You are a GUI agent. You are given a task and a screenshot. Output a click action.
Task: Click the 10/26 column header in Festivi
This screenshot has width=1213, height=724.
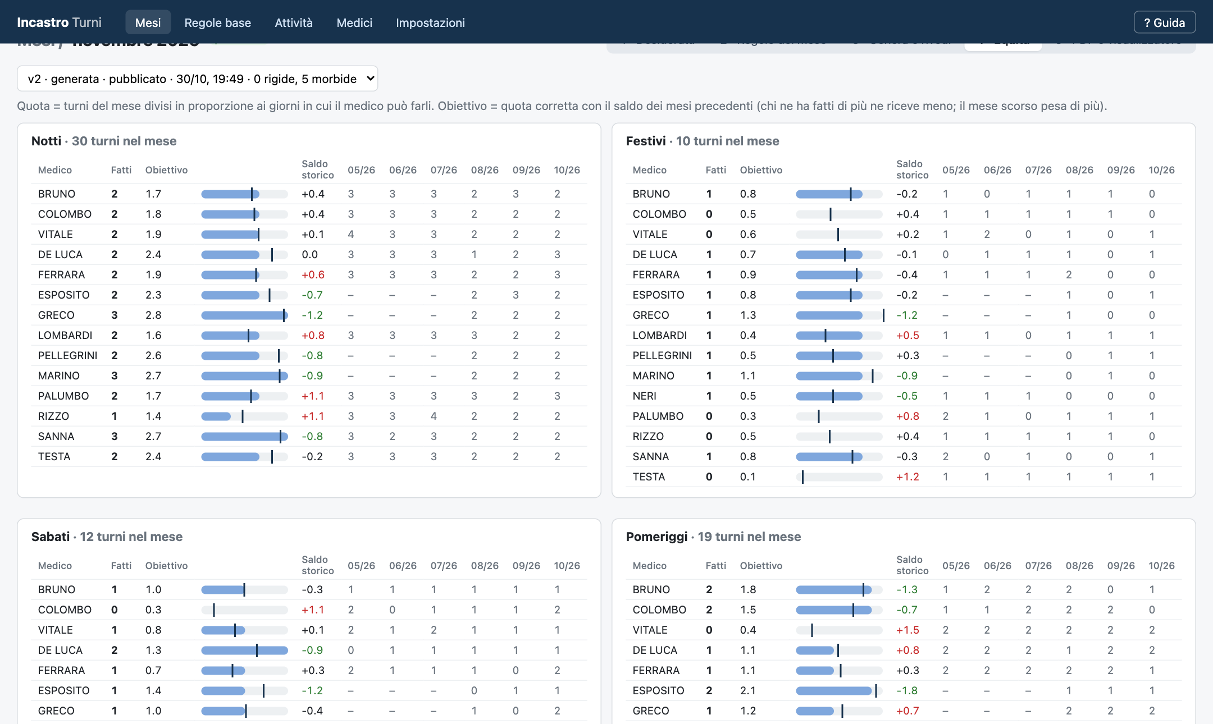tap(1161, 170)
